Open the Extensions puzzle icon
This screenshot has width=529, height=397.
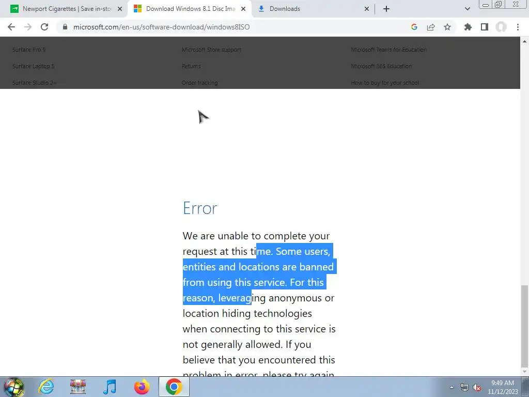(x=468, y=27)
